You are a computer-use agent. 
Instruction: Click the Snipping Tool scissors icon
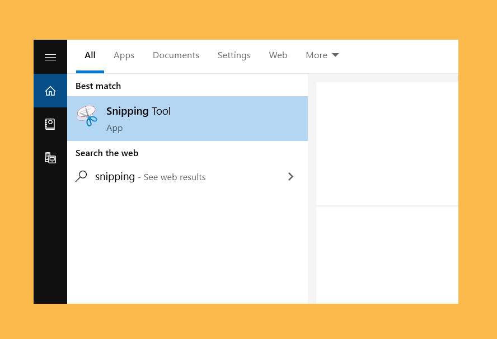pos(87,116)
